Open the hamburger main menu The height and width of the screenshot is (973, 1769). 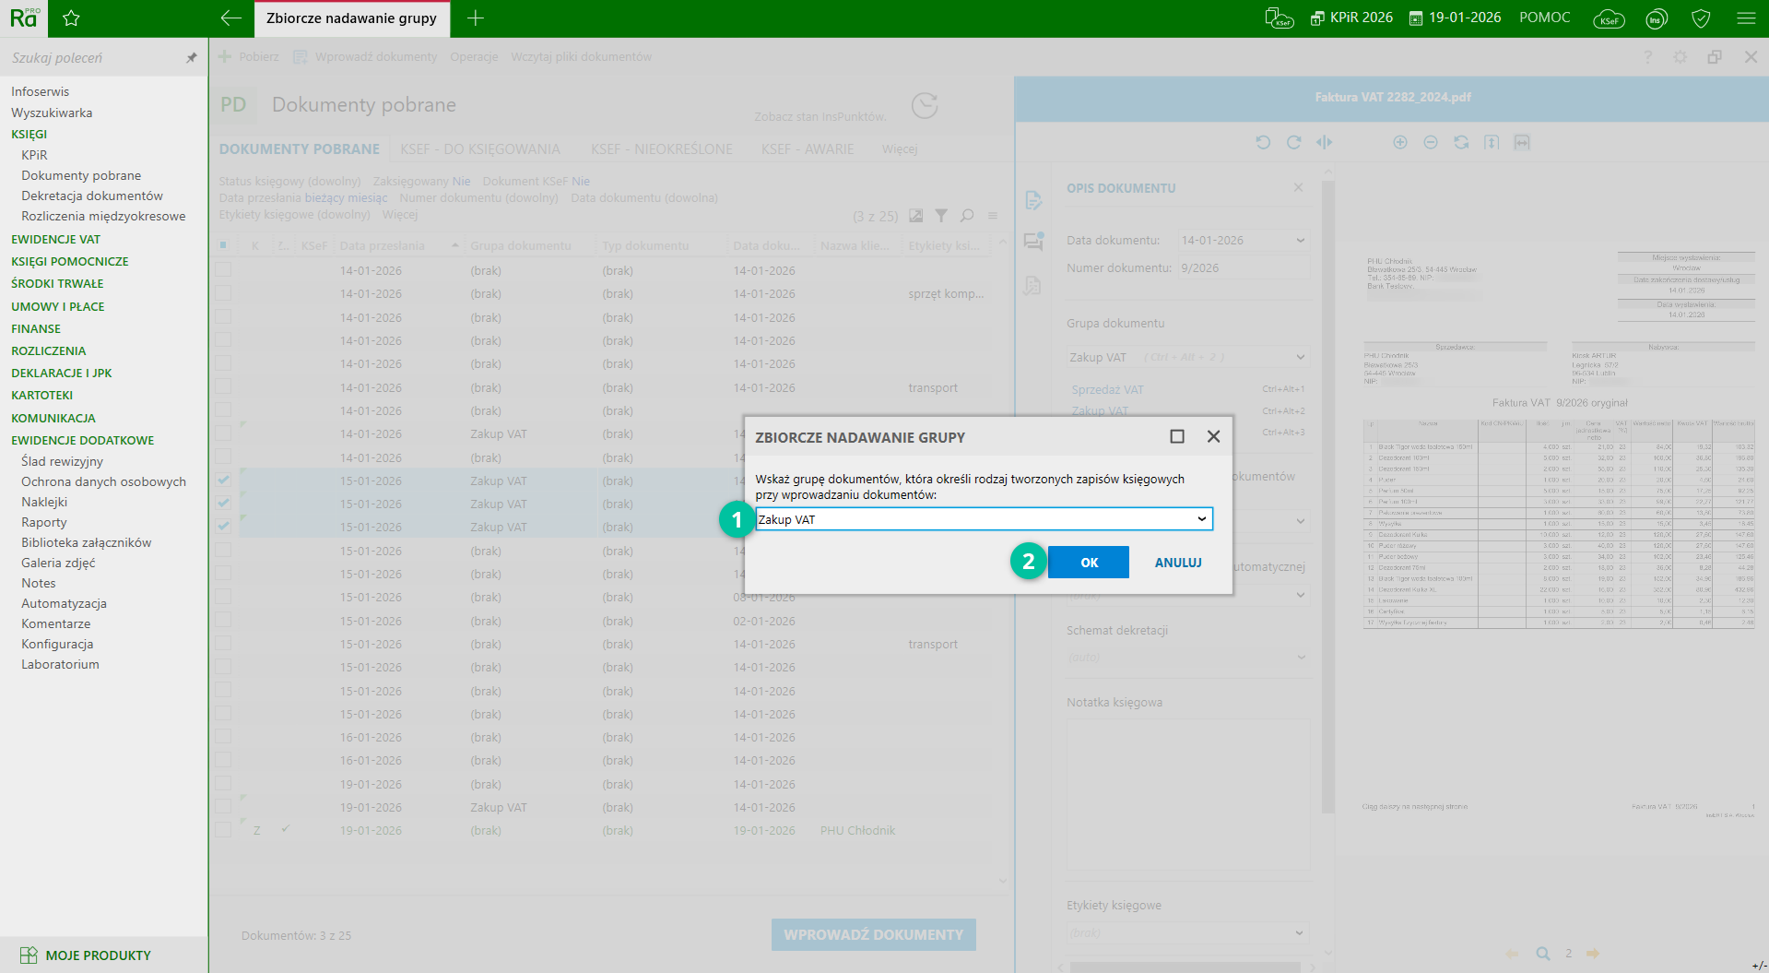[x=1746, y=18]
